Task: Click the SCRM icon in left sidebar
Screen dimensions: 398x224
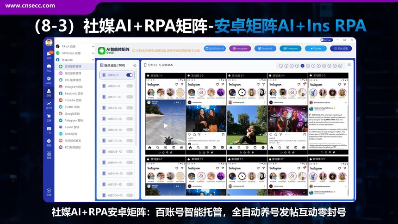Action: 49,105
